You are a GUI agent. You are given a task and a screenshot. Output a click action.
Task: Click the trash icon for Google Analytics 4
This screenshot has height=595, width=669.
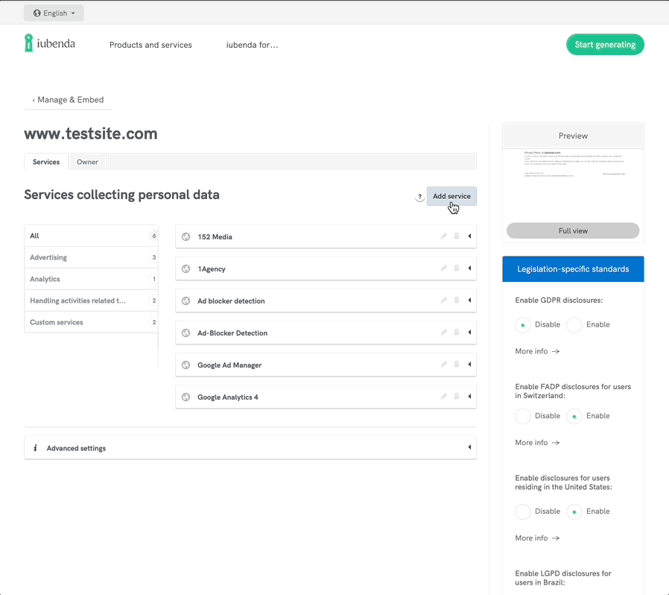(x=457, y=396)
